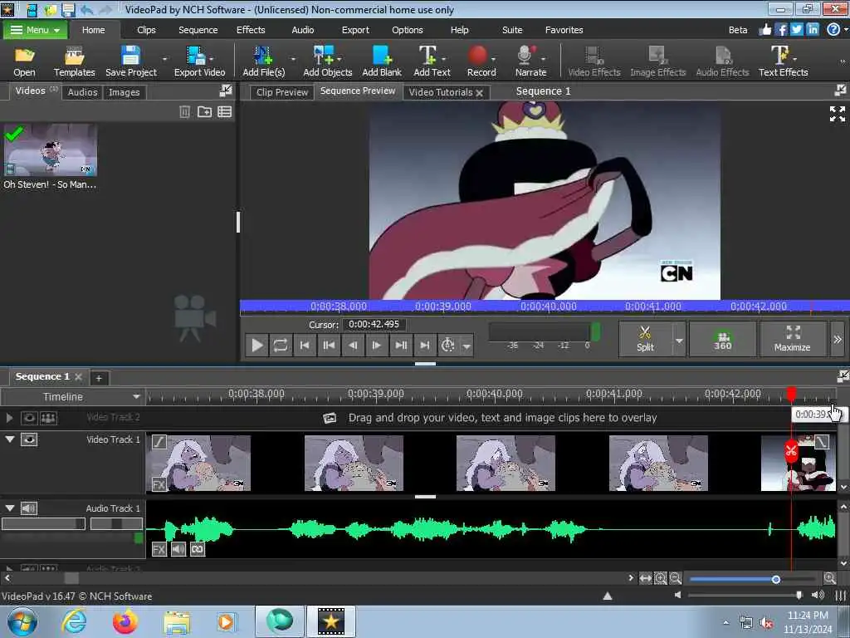The width and height of the screenshot is (850, 638).
Task: Switch bin to list view icon
Action: (224, 112)
